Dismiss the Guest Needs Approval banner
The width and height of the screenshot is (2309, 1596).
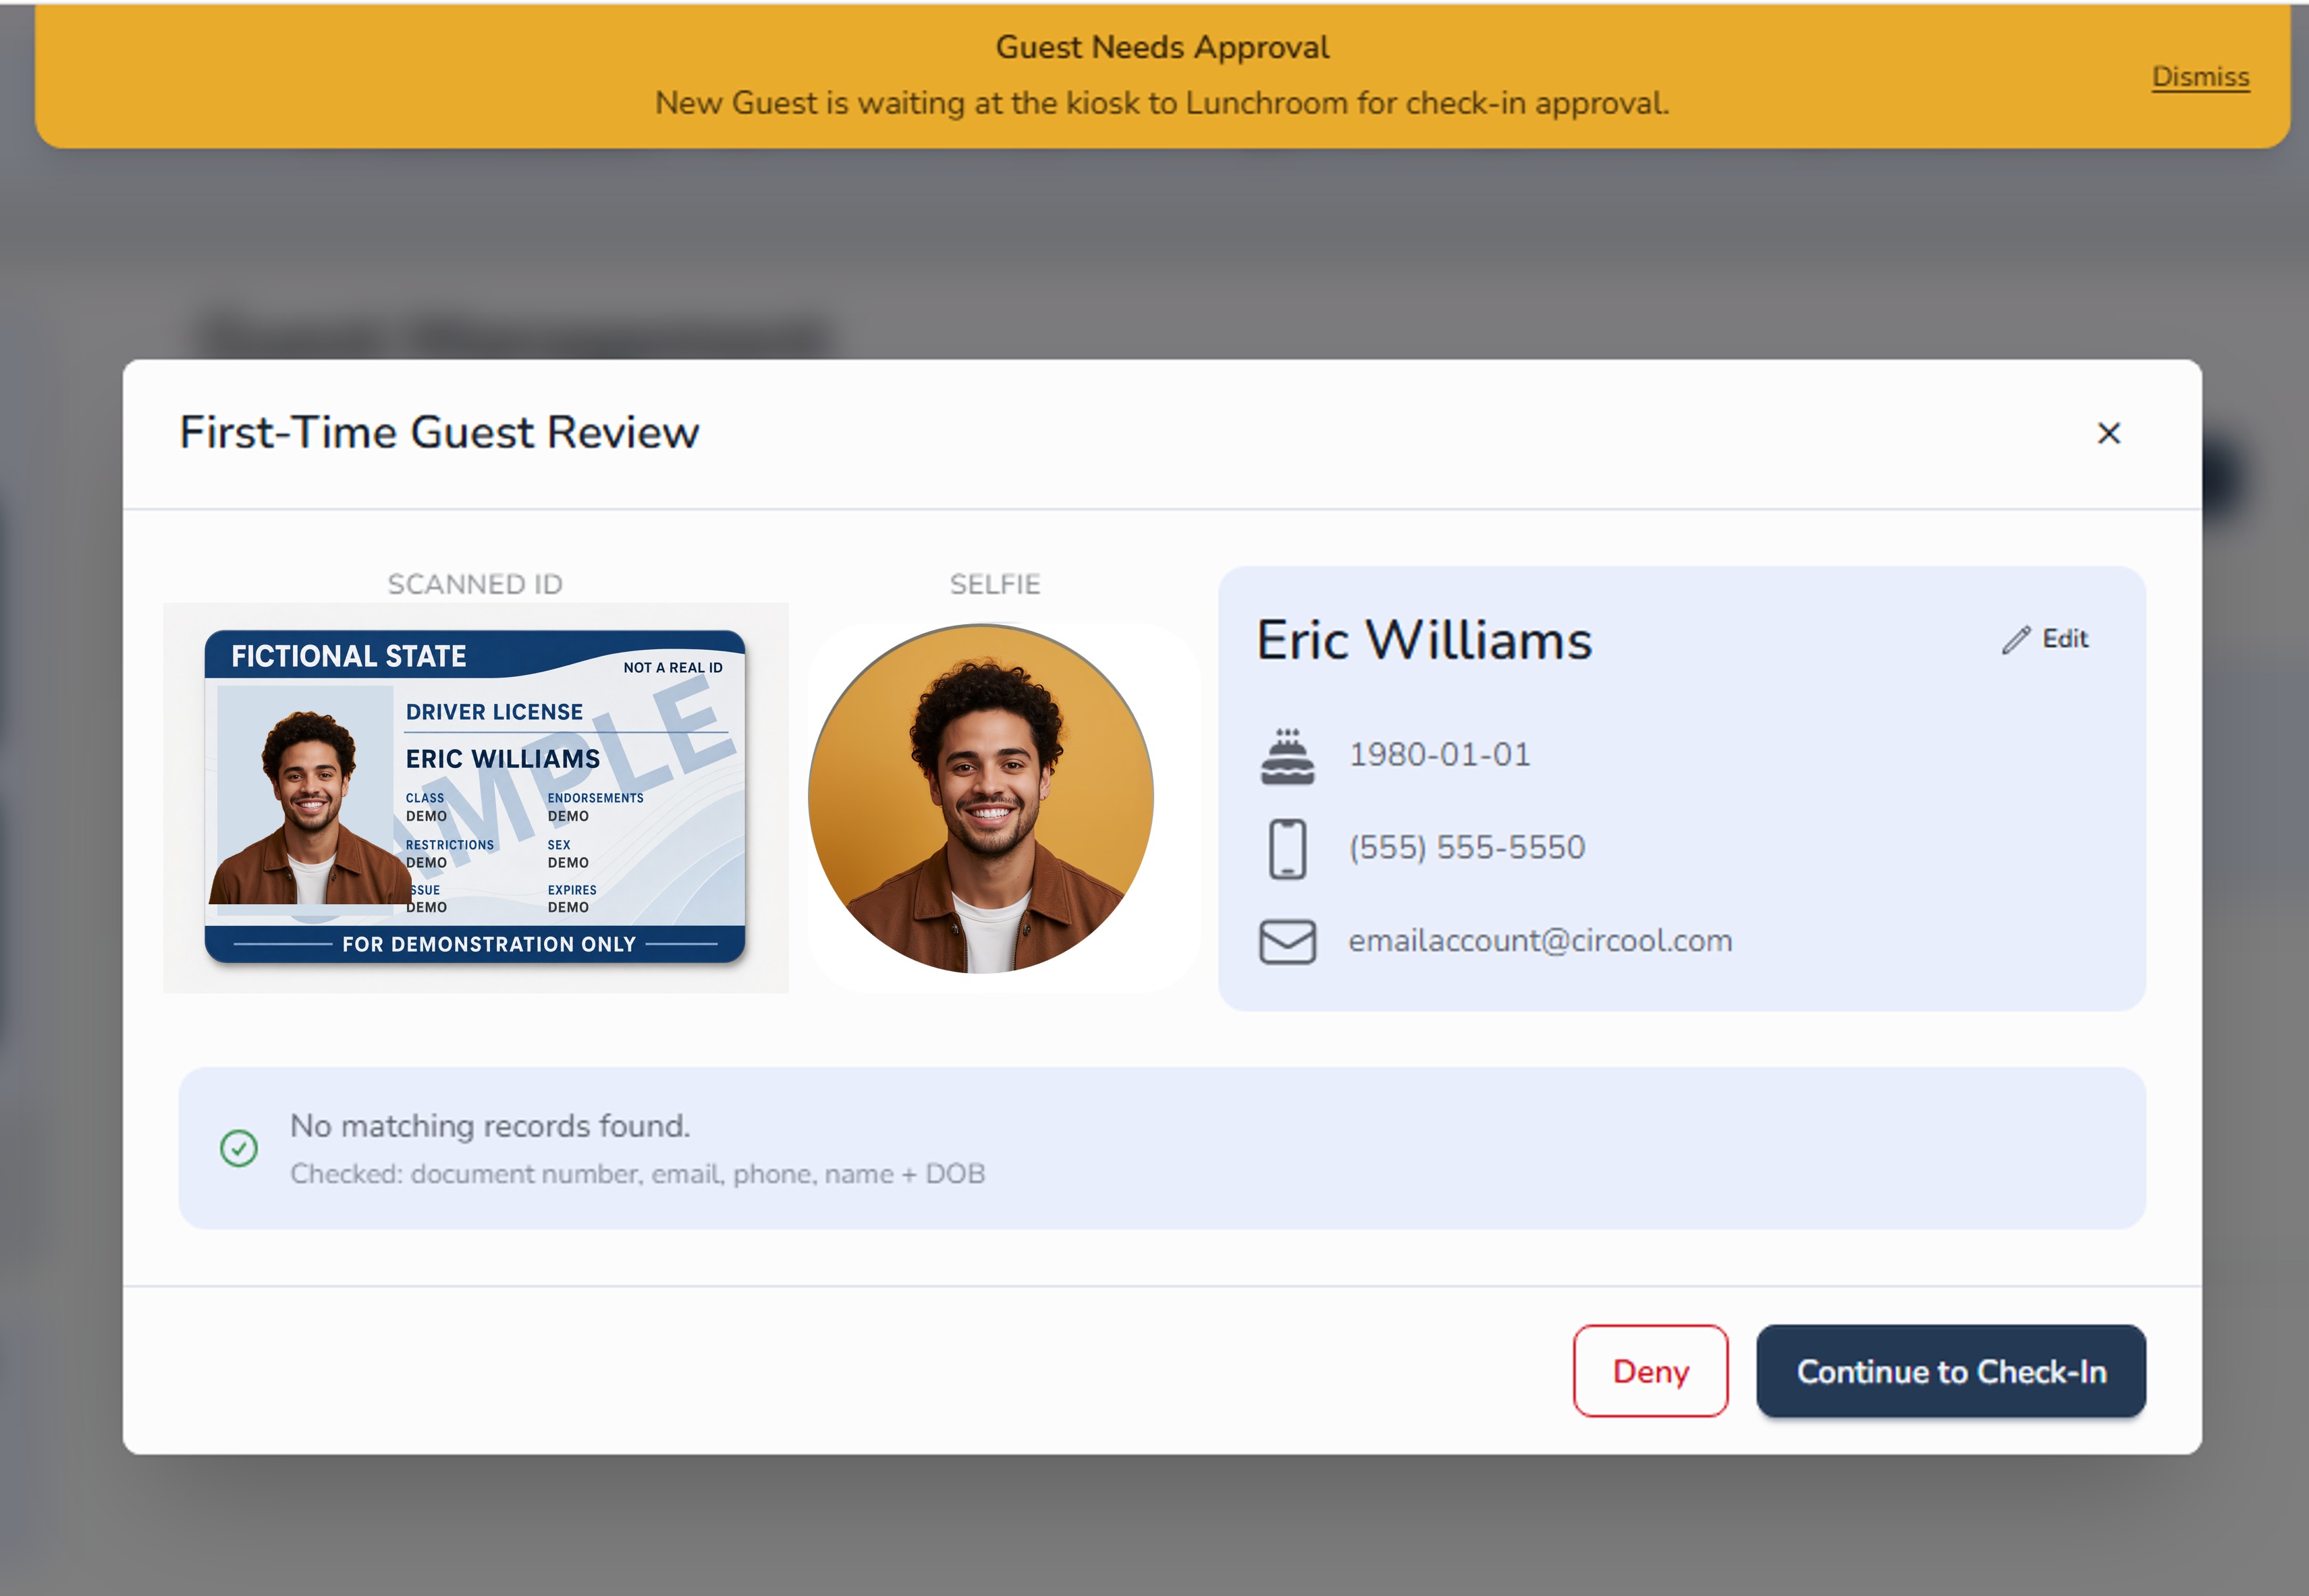pyautogui.click(x=2200, y=77)
